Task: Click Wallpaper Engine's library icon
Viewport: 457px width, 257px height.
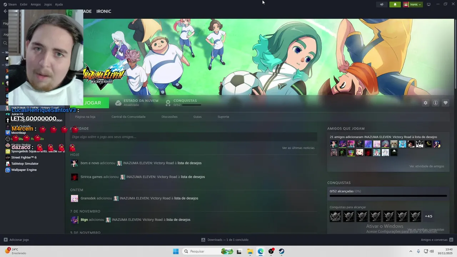Action: coord(7,170)
